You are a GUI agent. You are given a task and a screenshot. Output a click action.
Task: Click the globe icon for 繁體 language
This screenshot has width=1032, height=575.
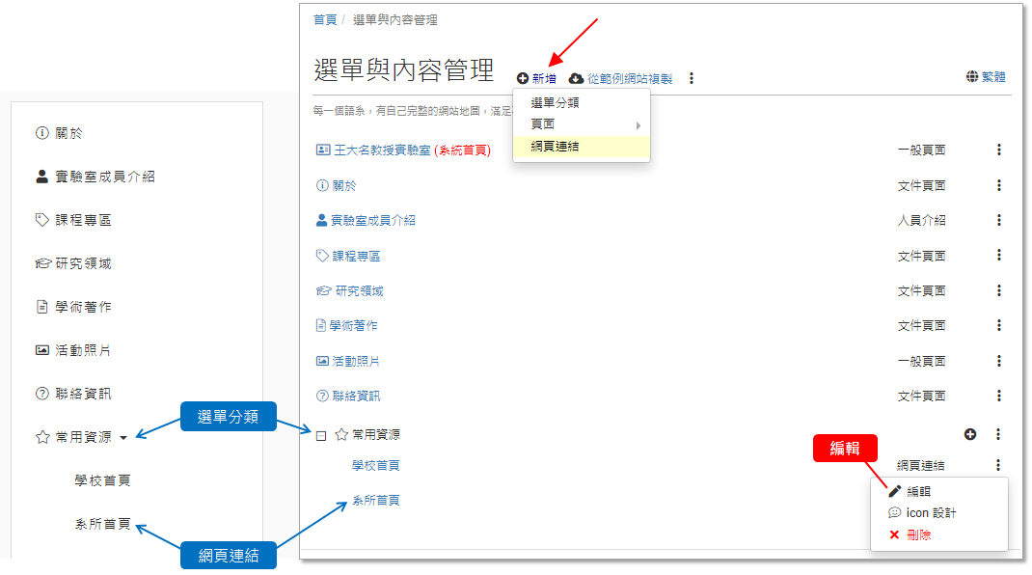point(972,77)
